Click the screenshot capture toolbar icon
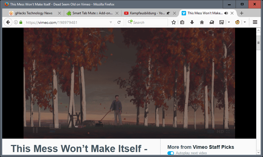The height and width of the screenshot is (157, 263). [x=222, y=22]
